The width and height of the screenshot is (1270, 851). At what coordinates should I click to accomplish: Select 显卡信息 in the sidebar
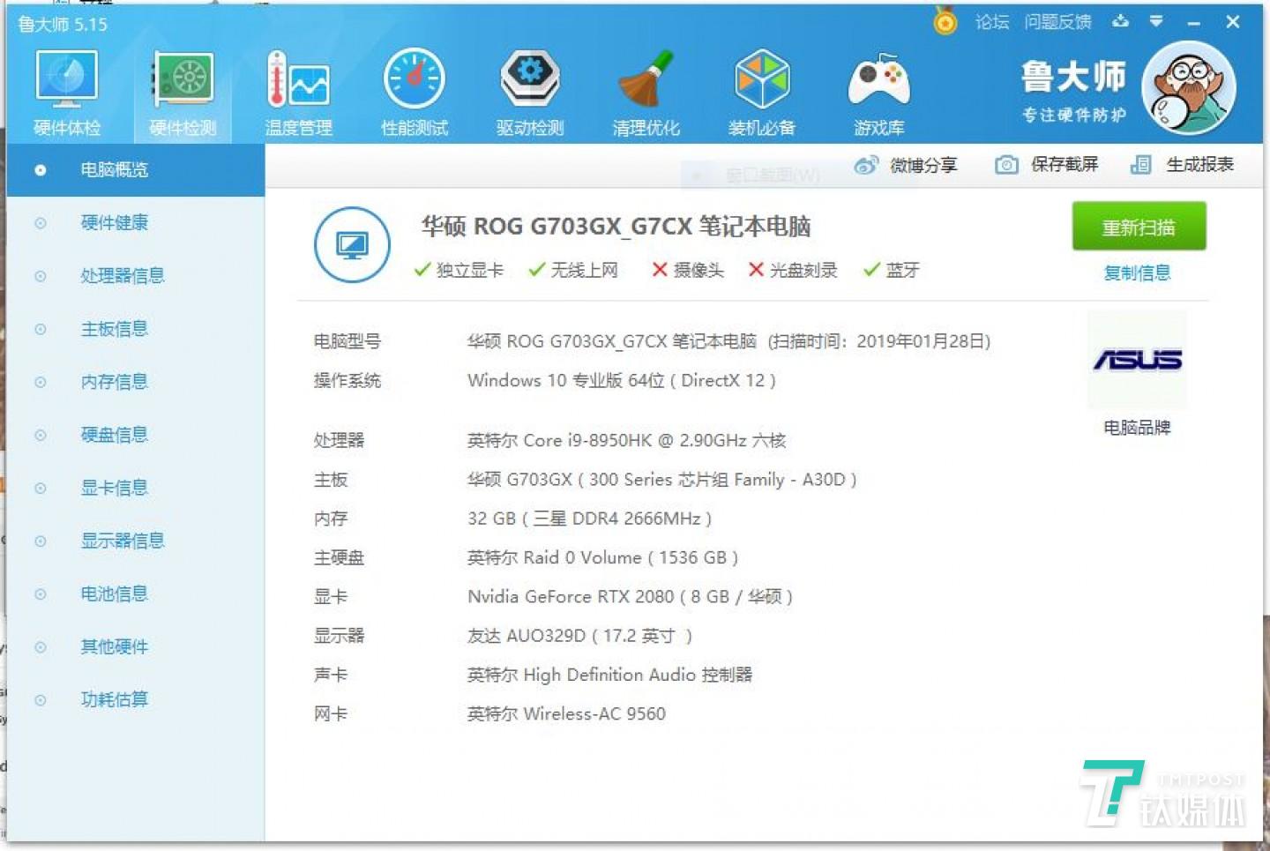114,488
